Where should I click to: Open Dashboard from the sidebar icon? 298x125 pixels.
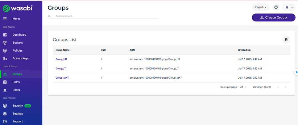click(x=5, y=35)
